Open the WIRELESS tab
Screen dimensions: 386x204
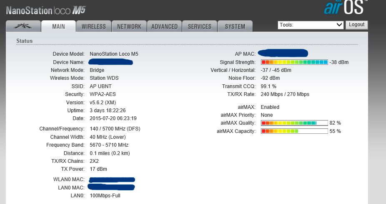coord(93,27)
